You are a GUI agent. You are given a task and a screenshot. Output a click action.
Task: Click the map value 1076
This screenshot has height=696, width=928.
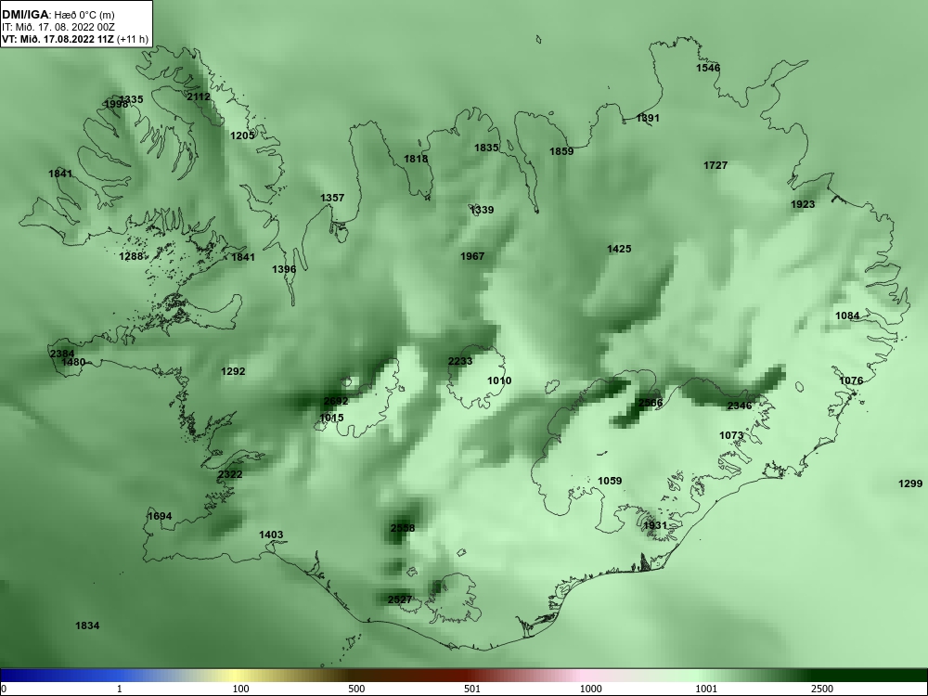[x=851, y=380]
